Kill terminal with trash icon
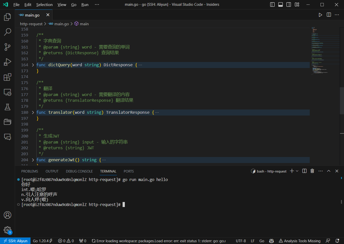 (312, 171)
